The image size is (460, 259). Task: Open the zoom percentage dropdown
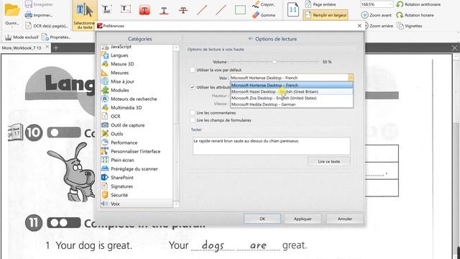pyautogui.click(x=390, y=4)
